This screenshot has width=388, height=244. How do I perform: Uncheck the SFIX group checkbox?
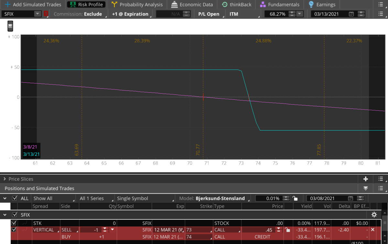[x=14, y=215]
